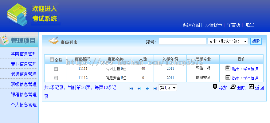Viewport: 270px width, 123px height.
Task: Click the student count cell 0
Action: click(x=143, y=78)
